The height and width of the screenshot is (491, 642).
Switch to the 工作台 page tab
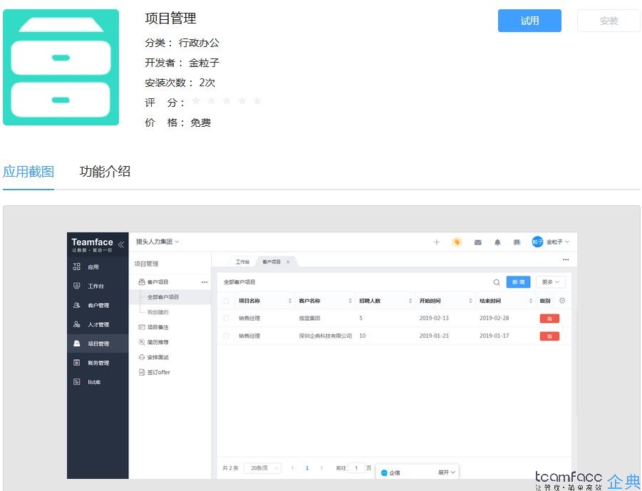[x=242, y=262]
